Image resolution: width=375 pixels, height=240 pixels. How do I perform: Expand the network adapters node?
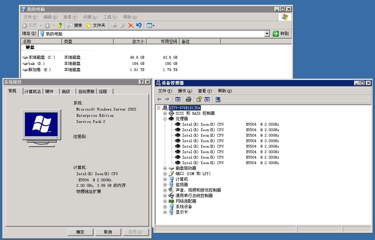[165, 201]
